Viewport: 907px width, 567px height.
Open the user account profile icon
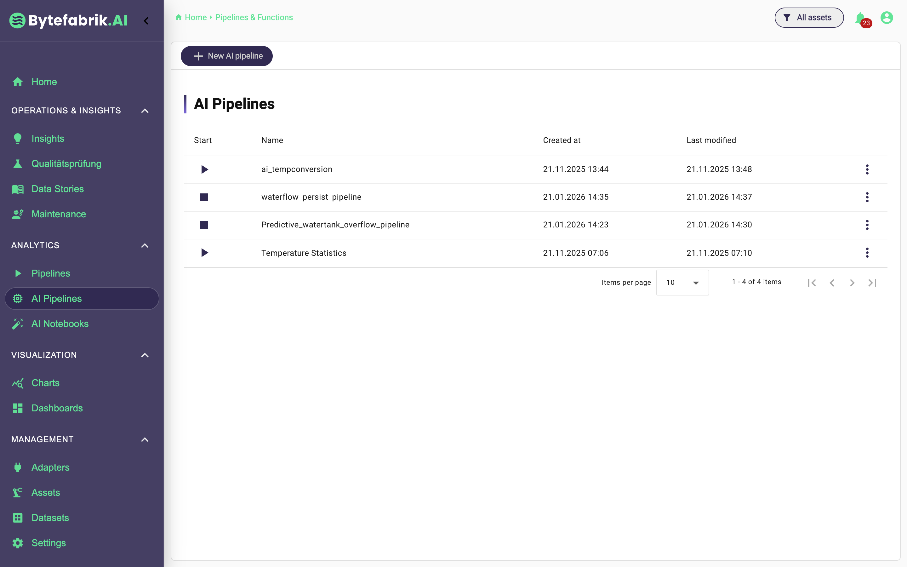[x=887, y=18]
